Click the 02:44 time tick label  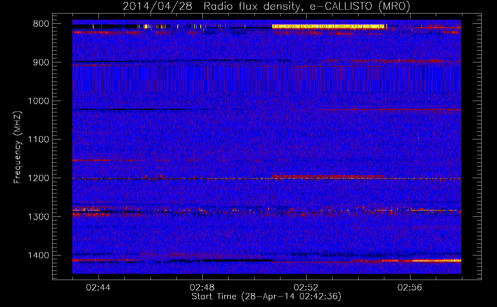(98, 288)
